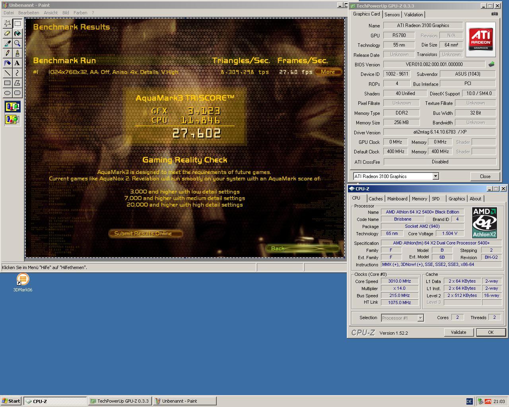Click the Back button in the AquaMark image

(302, 248)
